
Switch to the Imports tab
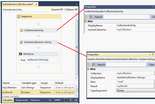tap(36, 100)
